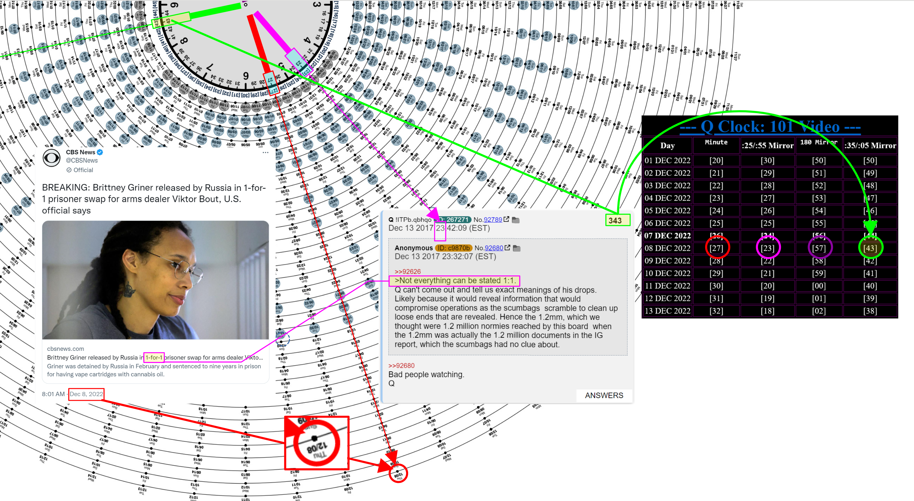Click Minute cell [29] in the 10 DEC row

(x=716, y=273)
